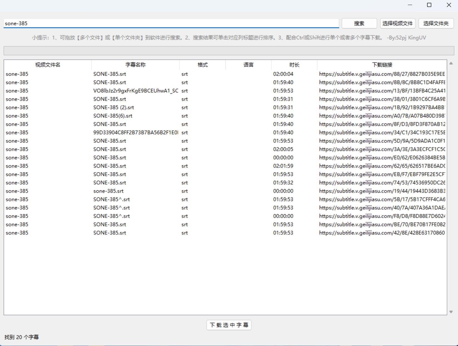The height and width of the screenshot is (346, 458).
Task: Click the link containing /19/44/19443D3683B3
Action: point(382,191)
